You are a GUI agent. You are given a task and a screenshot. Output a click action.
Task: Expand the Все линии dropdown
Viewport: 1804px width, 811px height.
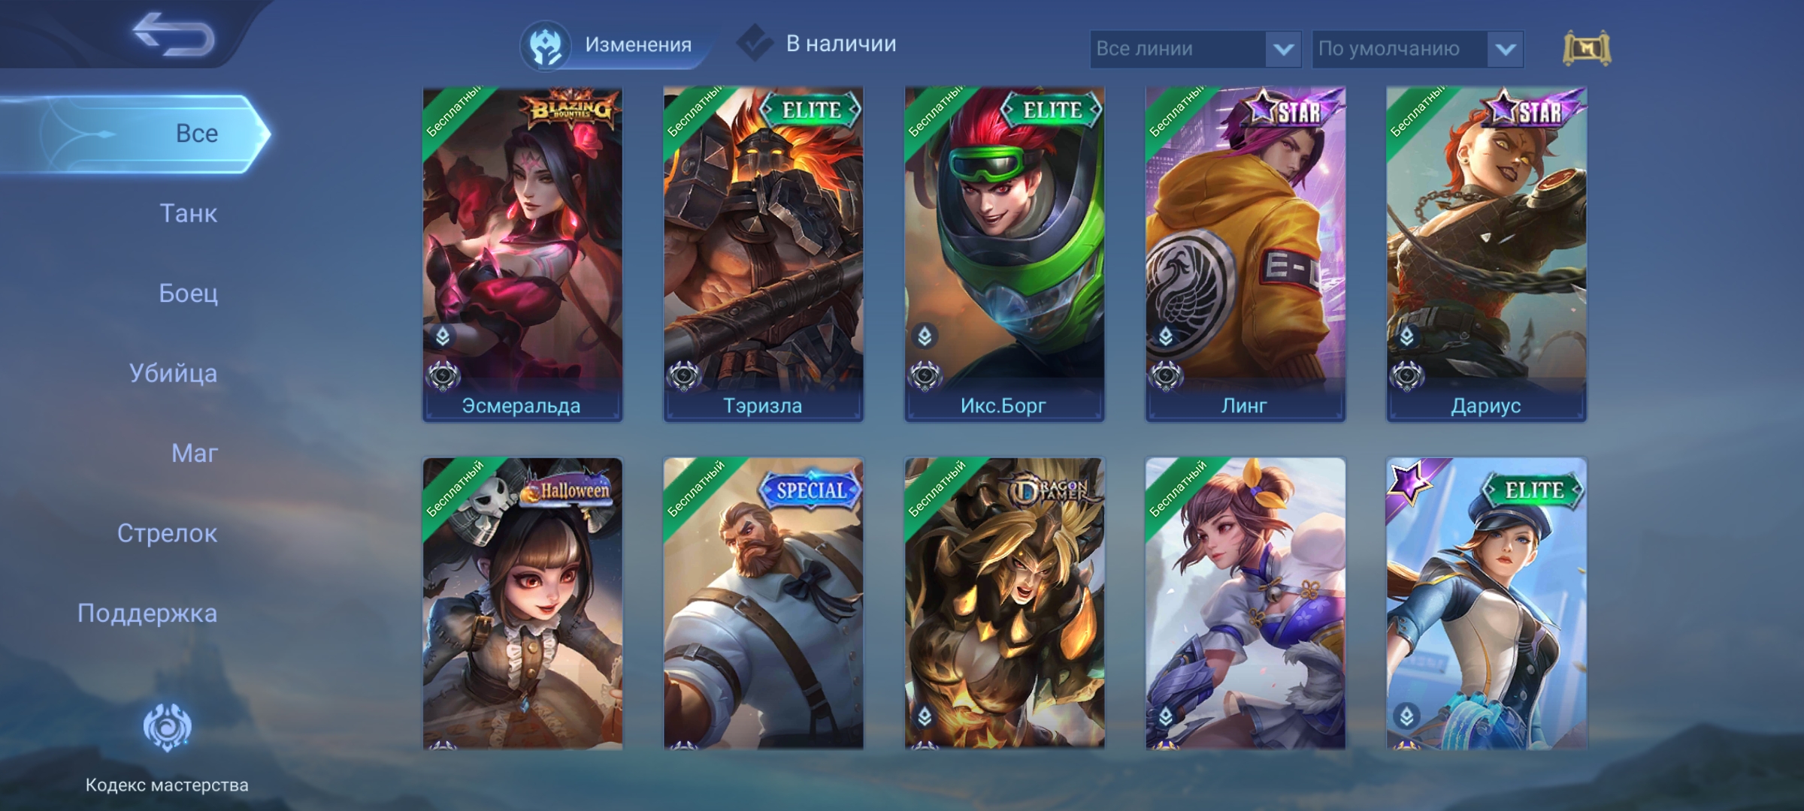[1195, 49]
